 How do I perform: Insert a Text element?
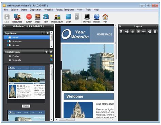(46, 18)
